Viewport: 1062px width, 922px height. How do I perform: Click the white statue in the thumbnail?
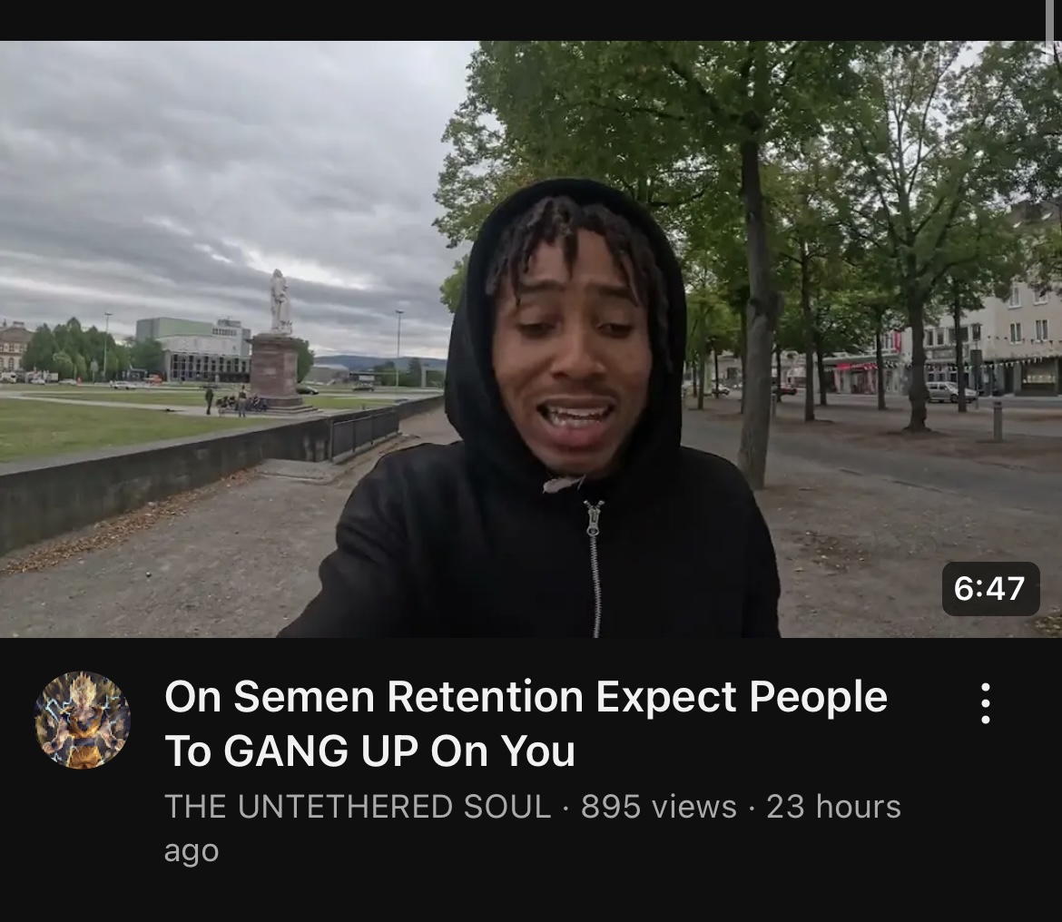click(280, 301)
